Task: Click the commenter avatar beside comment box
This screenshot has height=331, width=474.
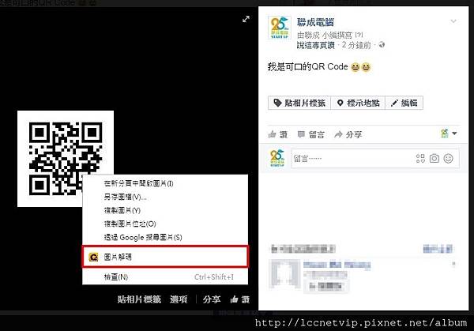Action: coord(277,158)
